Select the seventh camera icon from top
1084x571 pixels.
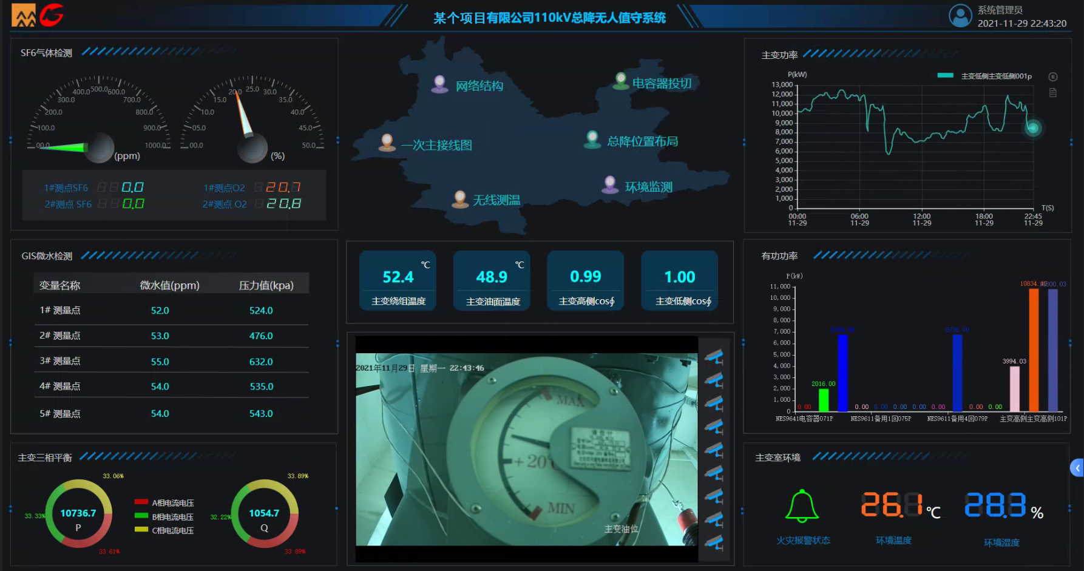pyautogui.click(x=714, y=496)
